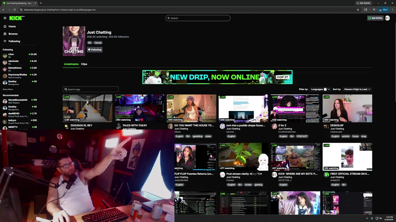Click erobb221's channel avatar

tap(326, 175)
